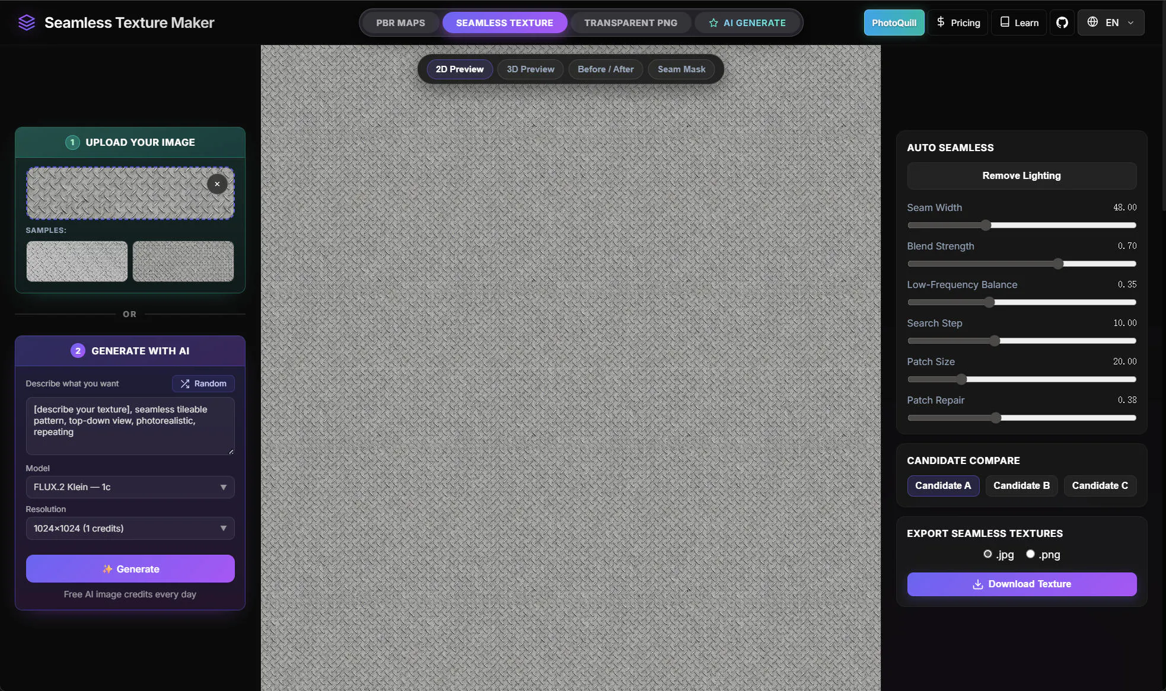Click the book icon beside Learn
The height and width of the screenshot is (691, 1166).
(x=1005, y=22)
